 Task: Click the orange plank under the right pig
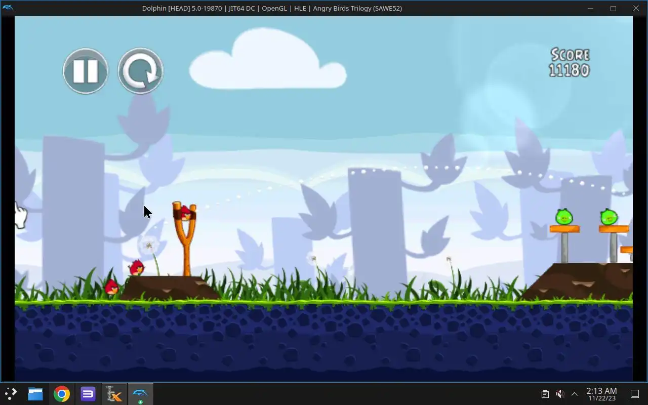614,229
